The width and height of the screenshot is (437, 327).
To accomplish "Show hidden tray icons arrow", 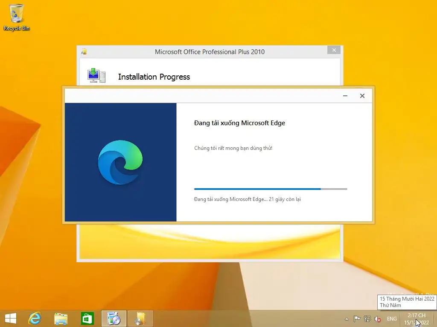I will coord(347,319).
